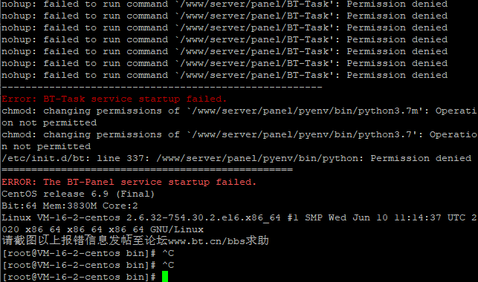Click the python3.7' chmod path text
The image size is (478, 282).
pyautogui.click(x=306, y=134)
